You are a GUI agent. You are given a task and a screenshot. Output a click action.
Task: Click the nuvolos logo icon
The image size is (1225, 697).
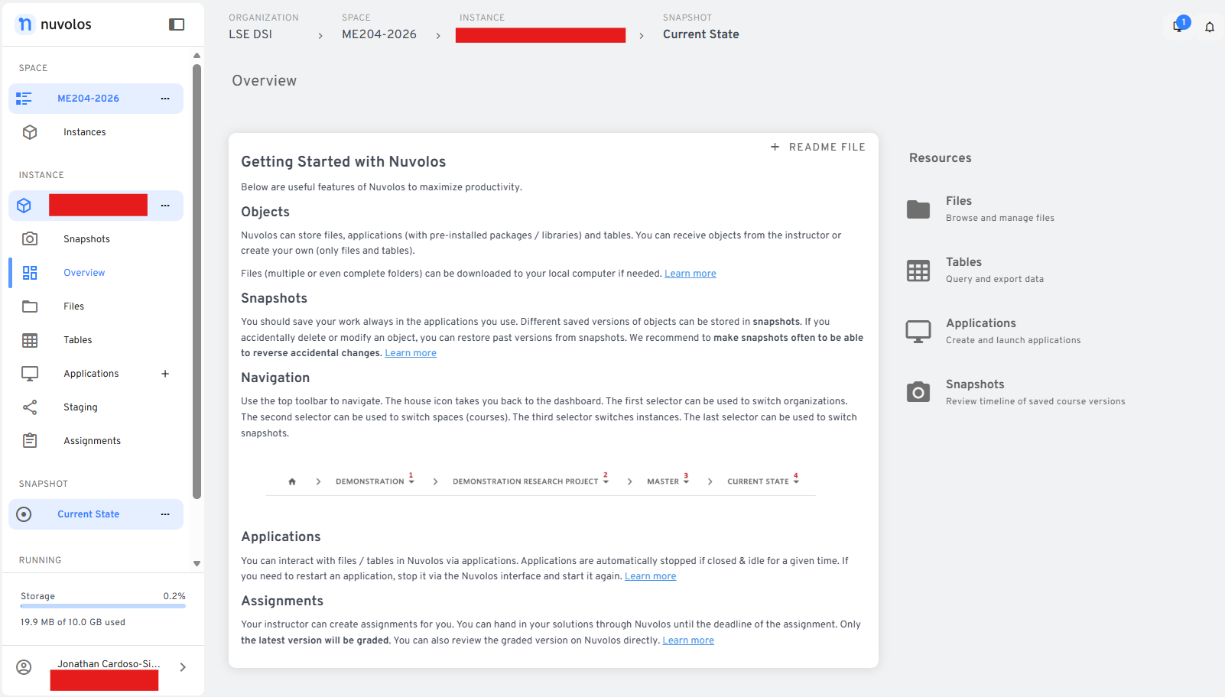[x=24, y=24]
